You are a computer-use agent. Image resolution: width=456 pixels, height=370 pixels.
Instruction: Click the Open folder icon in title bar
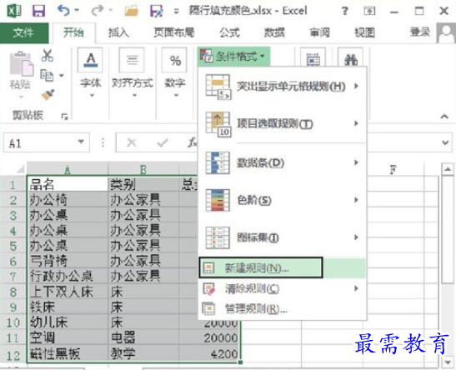[131, 11]
